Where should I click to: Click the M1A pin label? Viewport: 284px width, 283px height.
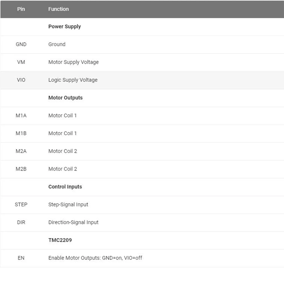21,116
